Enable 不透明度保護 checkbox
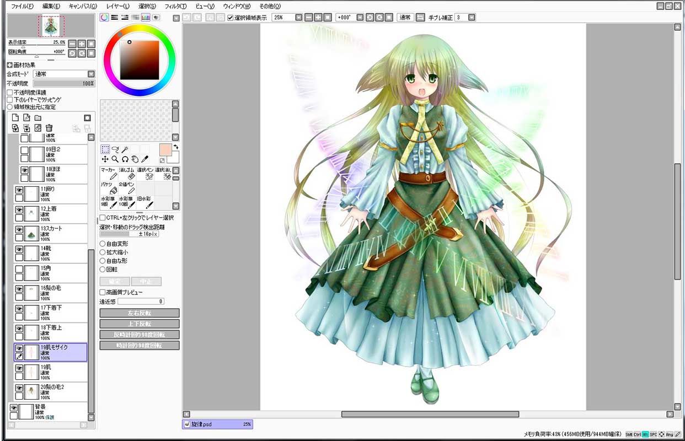Viewport: 685px width, 441px height. [9, 93]
